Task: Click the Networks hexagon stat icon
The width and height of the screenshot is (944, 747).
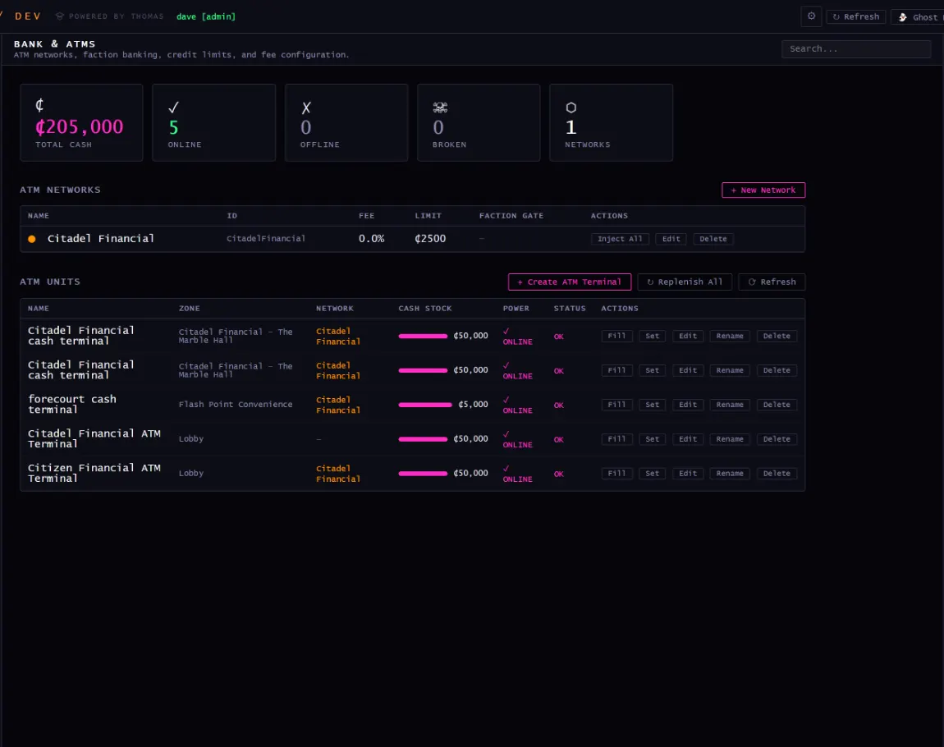Action: click(x=571, y=108)
